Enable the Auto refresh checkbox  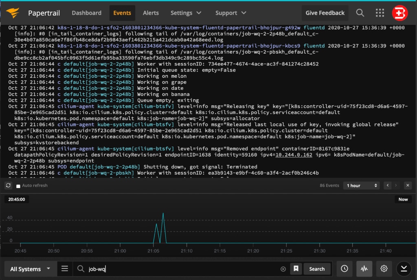18,186
